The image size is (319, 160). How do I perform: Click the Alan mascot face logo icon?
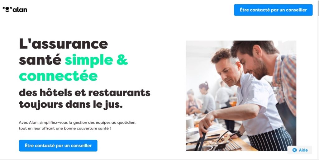(x=7, y=10)
